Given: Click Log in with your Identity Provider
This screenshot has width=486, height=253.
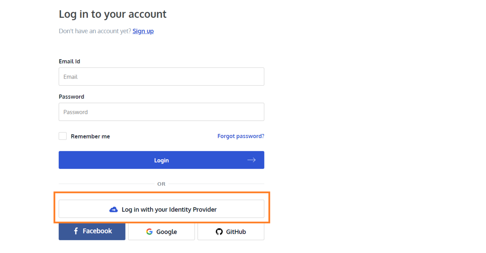Looking at the screenshot, I should pos(161,209).
